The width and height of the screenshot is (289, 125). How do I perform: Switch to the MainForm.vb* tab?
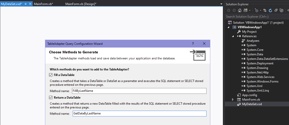[x=43, y=4]
